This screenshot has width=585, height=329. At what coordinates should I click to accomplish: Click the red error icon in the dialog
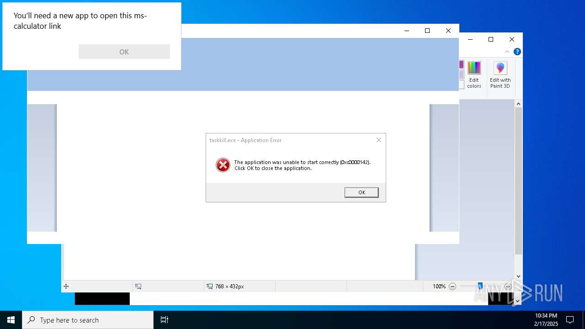pos(223,165)
